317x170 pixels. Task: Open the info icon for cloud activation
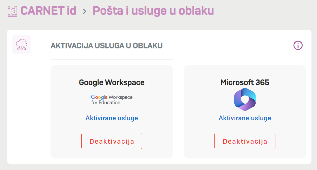[298, 46]
